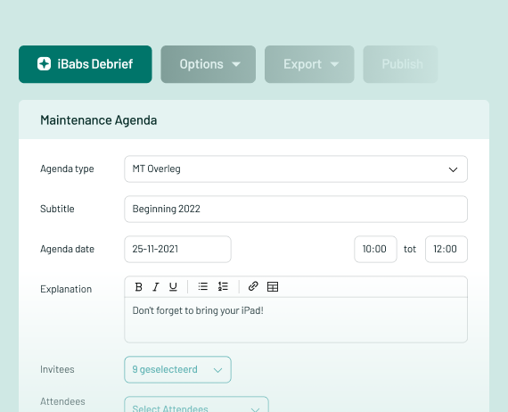Expand the Agenda type dropdown showing MT Overleg

click(296, 169)
